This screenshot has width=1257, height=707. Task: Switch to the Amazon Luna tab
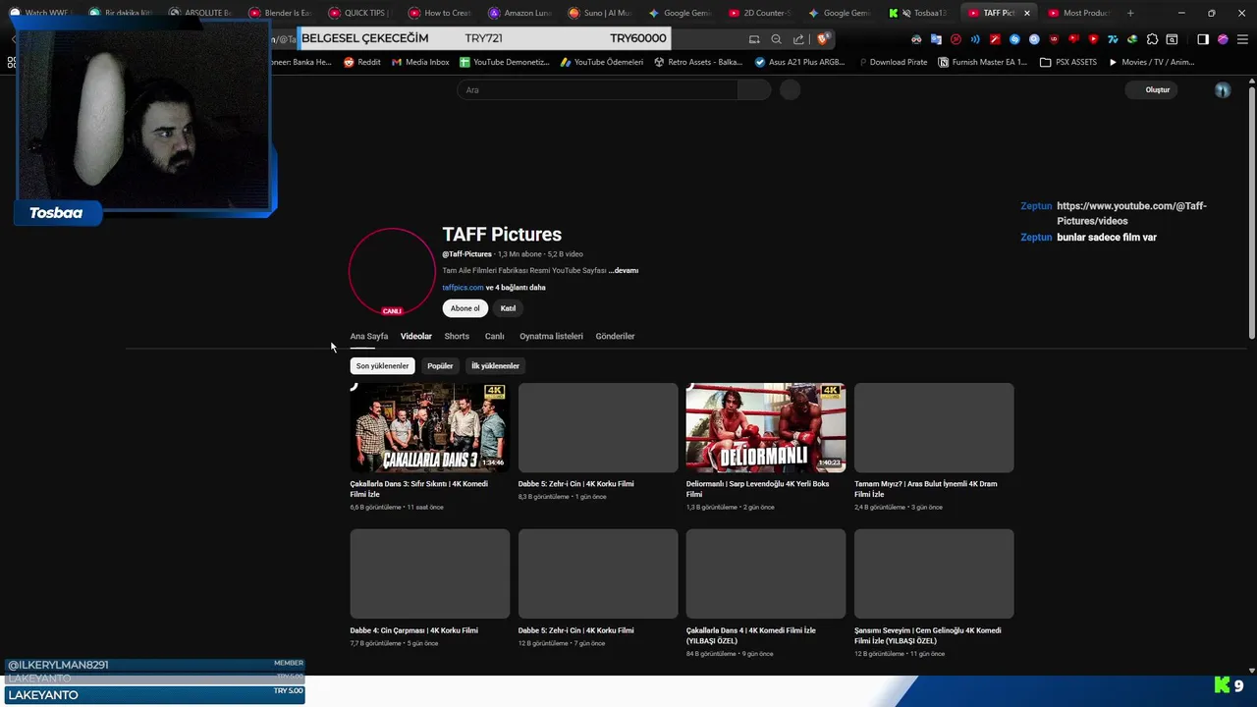tap(520, 13)
